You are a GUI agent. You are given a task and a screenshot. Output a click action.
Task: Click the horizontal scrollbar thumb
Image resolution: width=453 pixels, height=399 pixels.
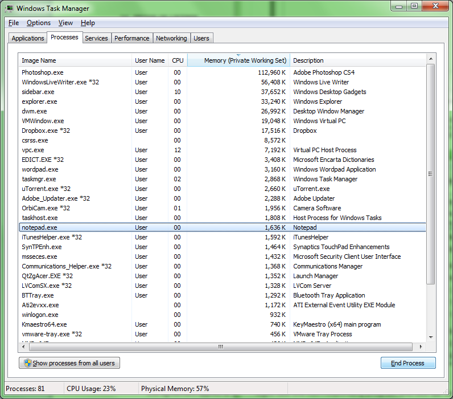221,347
